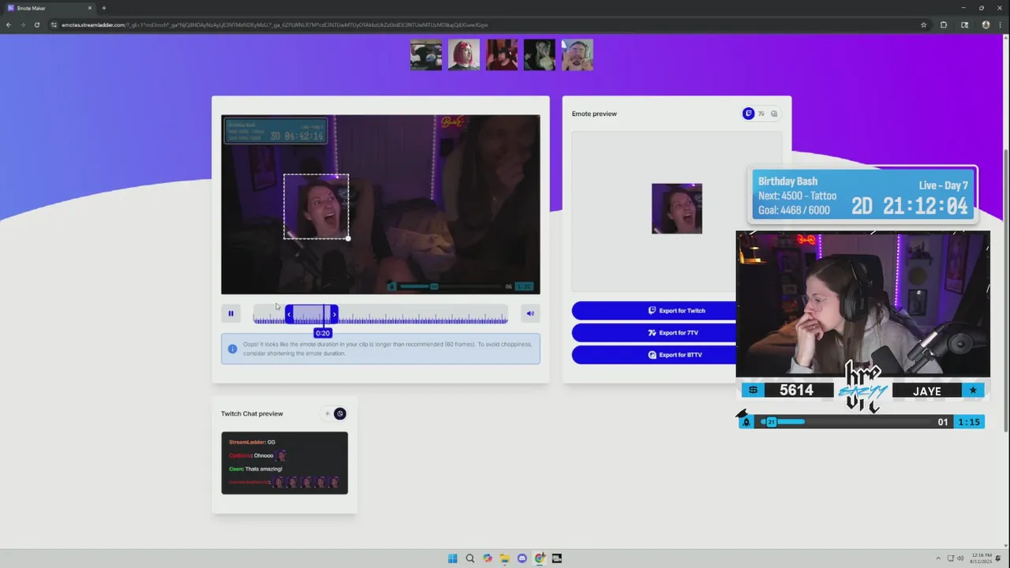Open Copilot from taskbar
This screenshot has width=1010, height=568.
487,559
